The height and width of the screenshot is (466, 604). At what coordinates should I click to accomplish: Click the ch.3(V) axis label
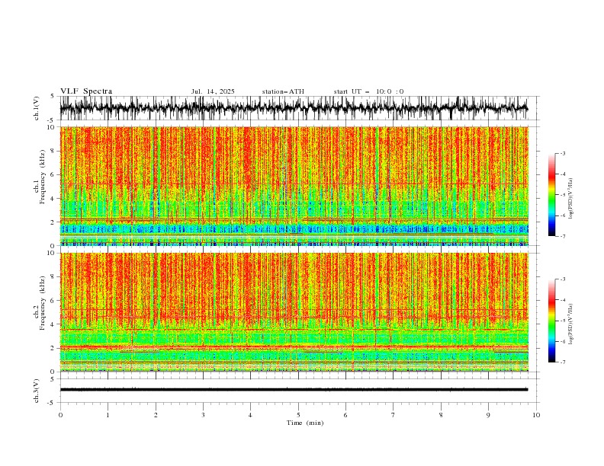[x=37, y=391]
